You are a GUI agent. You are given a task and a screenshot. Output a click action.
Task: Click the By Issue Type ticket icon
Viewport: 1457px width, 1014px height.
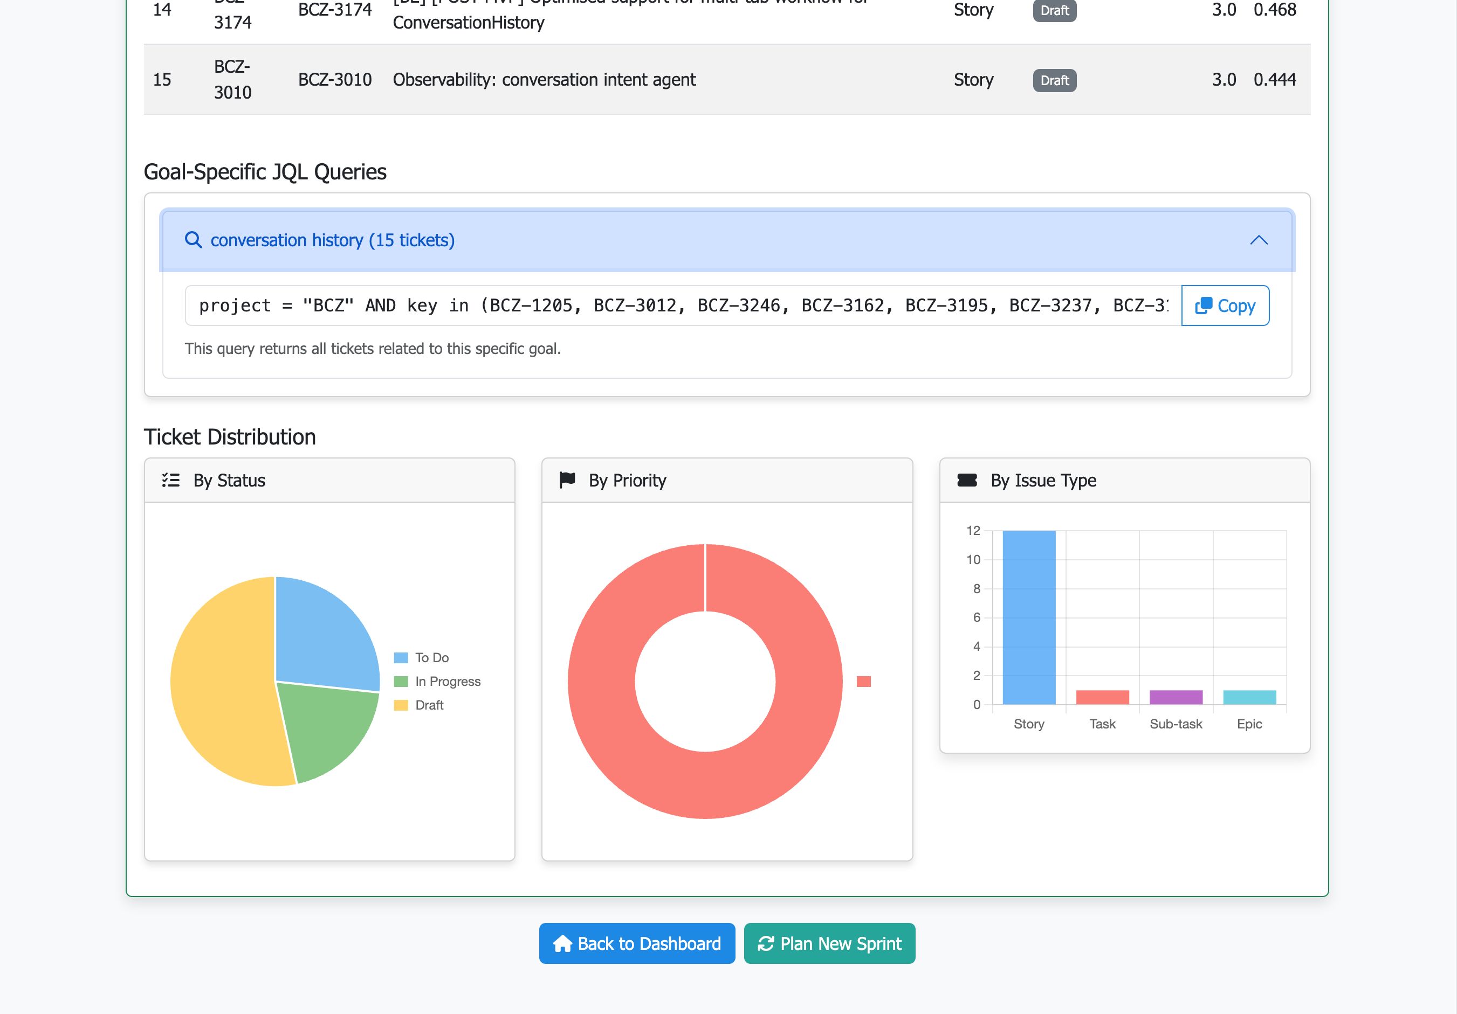pyautogui.click(x=966, y=480)
